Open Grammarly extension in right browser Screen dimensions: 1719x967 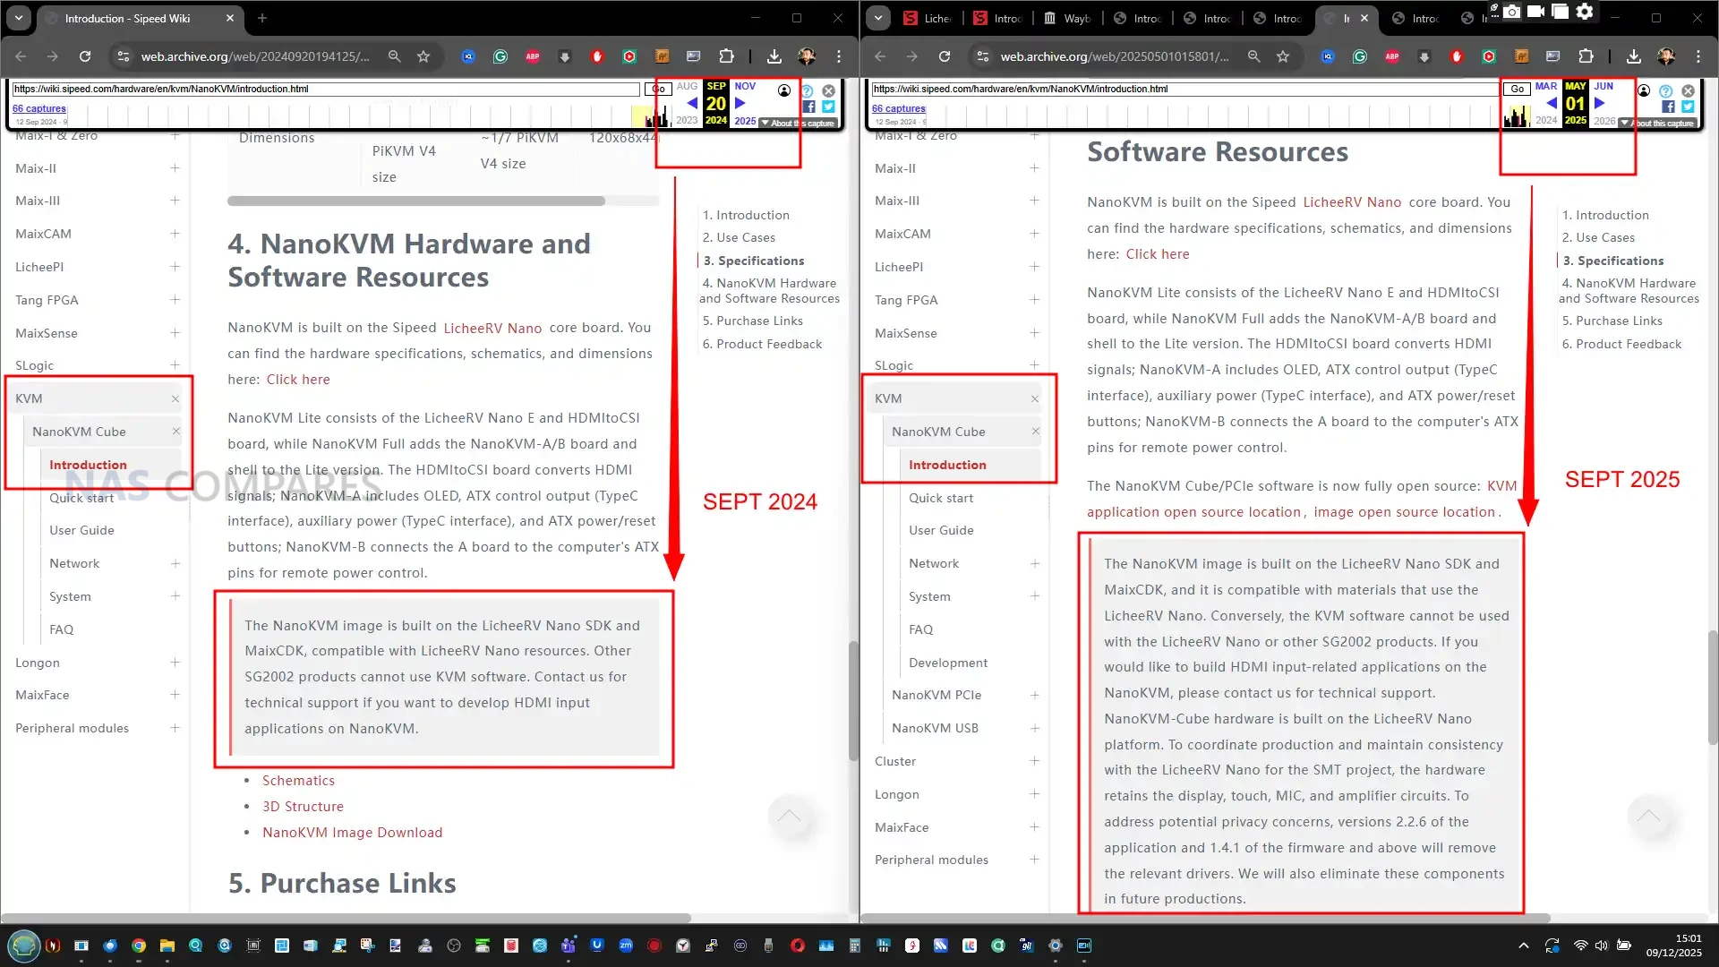point(1360,56)
